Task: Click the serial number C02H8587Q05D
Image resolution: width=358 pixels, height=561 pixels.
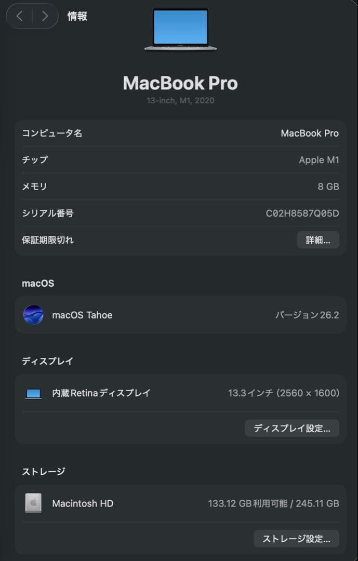Action: (304, 213)
